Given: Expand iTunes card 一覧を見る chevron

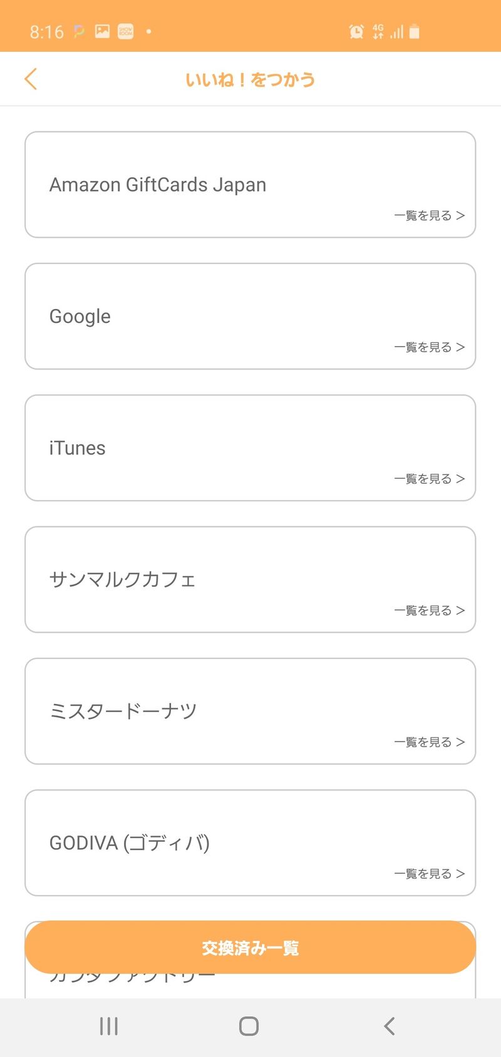Looking at the screenshot, I should coord(460,479).
